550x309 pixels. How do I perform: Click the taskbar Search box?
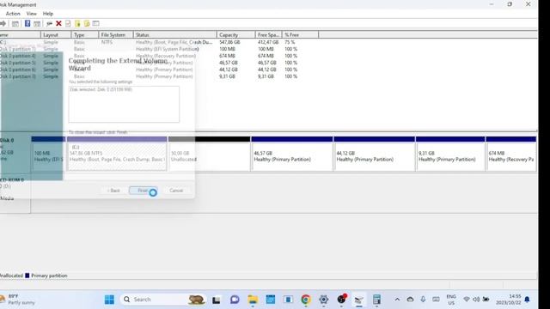163,300
